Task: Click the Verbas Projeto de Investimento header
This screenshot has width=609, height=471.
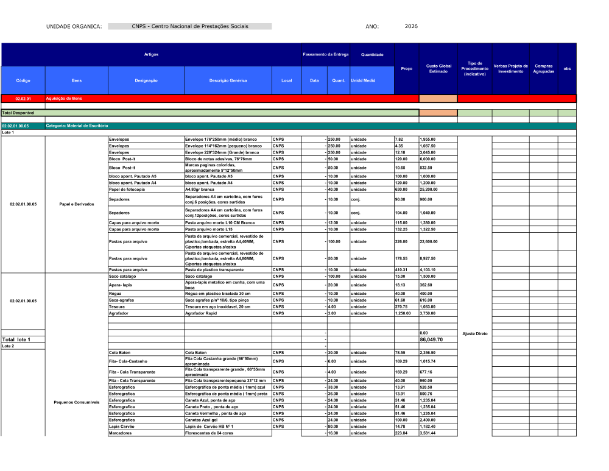Action: (510, 69)
